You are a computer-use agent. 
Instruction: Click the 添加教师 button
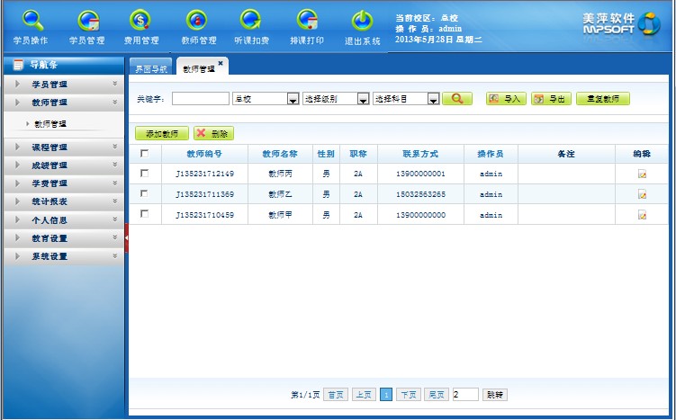click(x=161, y=133)
